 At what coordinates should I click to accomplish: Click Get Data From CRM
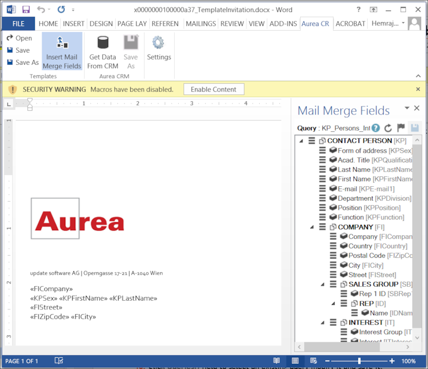coord(102,52)
